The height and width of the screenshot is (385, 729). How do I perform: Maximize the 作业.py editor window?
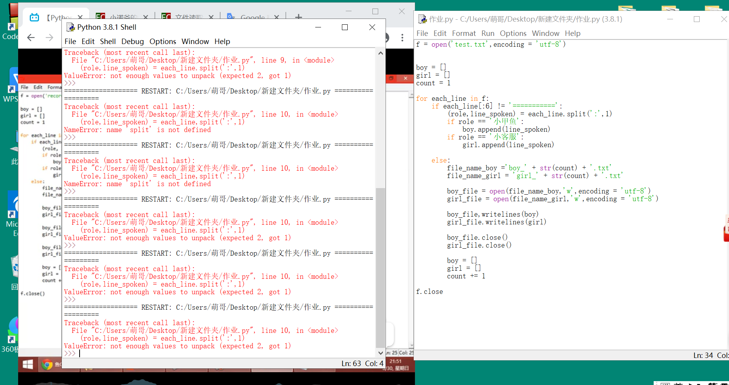click(697, 19)
